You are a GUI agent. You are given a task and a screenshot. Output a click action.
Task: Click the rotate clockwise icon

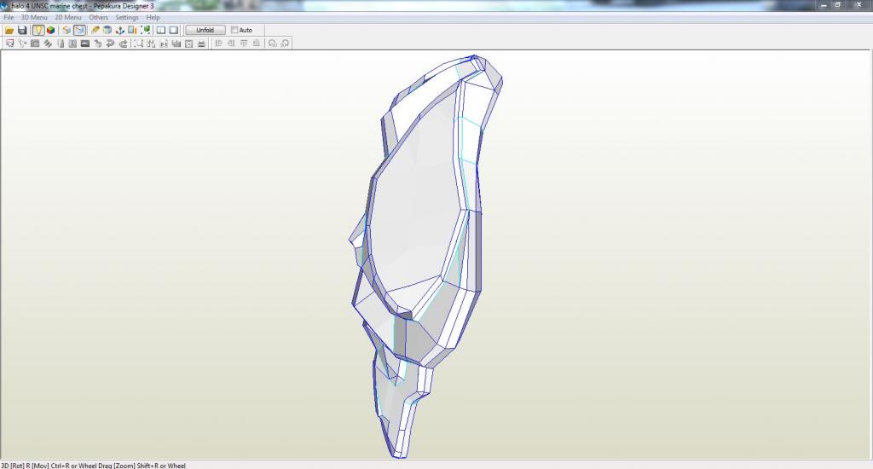[x=285, y=43]
